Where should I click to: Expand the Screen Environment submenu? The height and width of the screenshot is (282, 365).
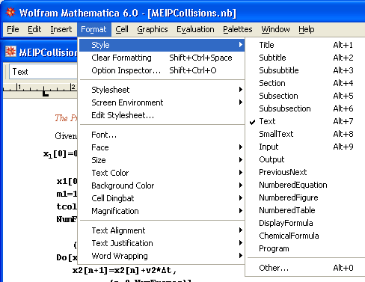pos(162,102)
